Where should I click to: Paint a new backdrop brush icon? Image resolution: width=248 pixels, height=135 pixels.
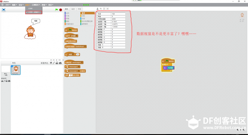tap(4, 81)
